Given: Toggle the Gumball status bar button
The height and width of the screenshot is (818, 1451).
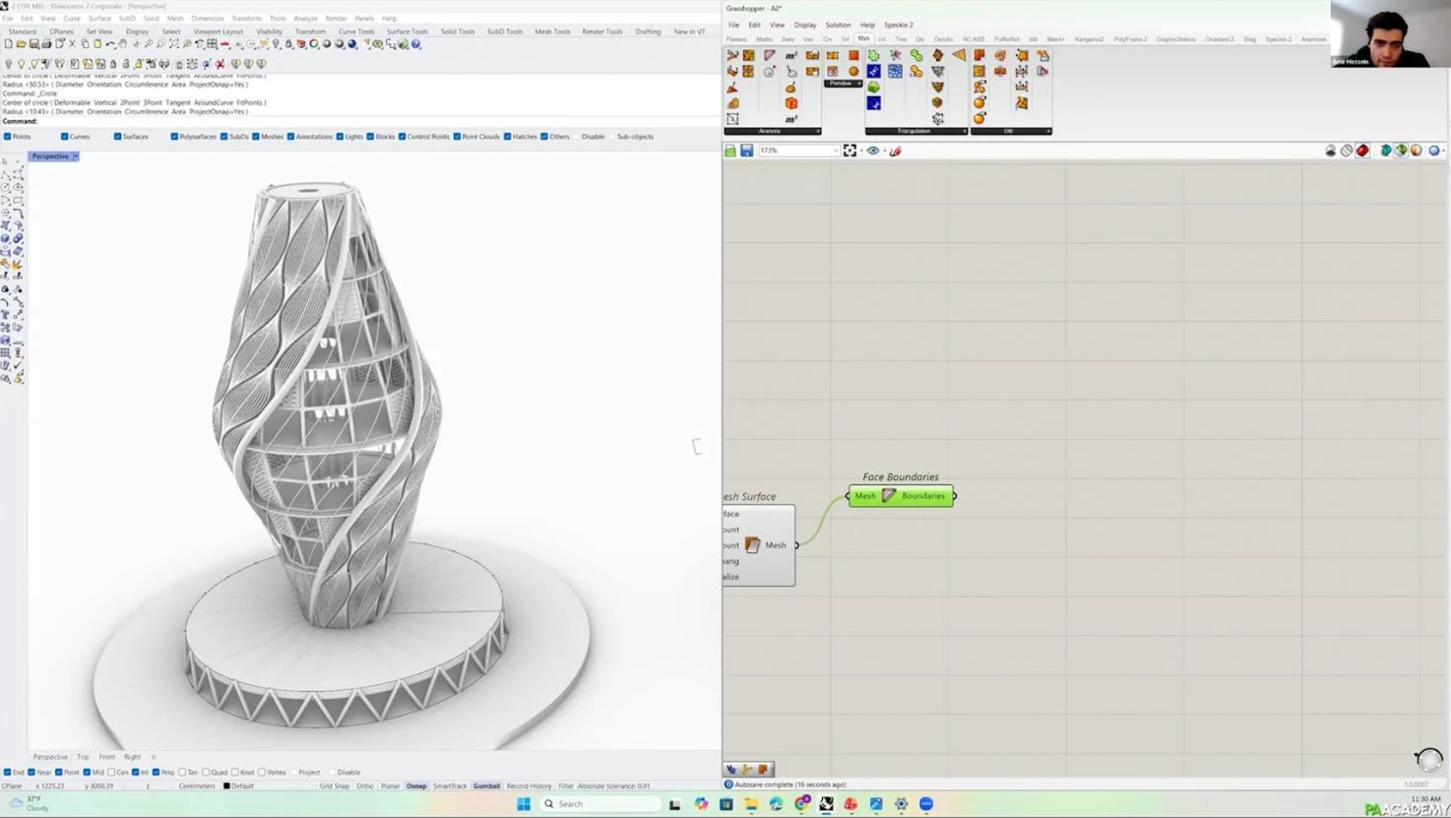Looking at the screenshot, I should click(486, 787).
